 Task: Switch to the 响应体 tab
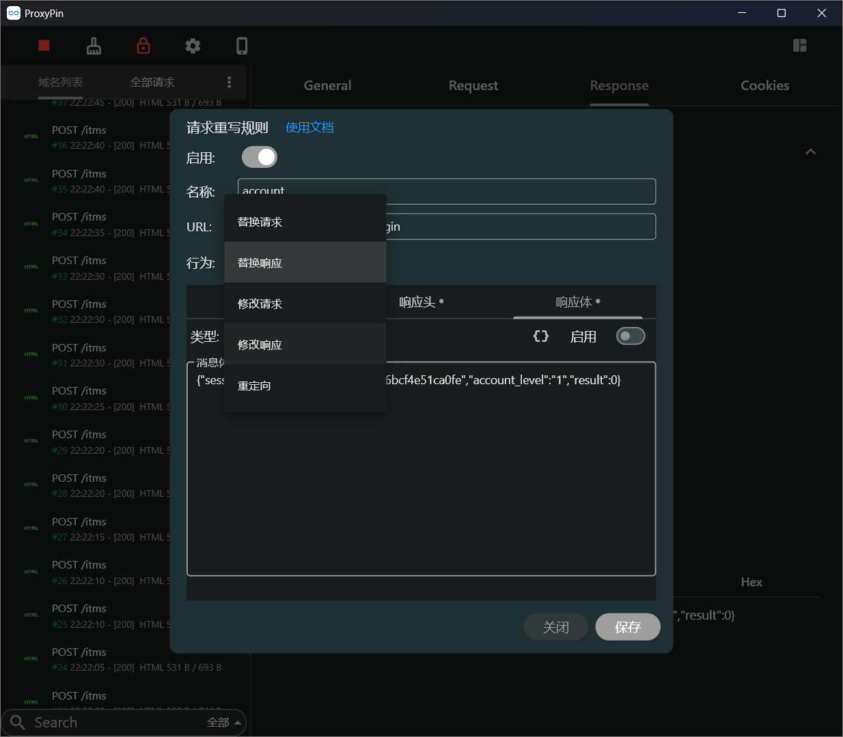(577, 302)
